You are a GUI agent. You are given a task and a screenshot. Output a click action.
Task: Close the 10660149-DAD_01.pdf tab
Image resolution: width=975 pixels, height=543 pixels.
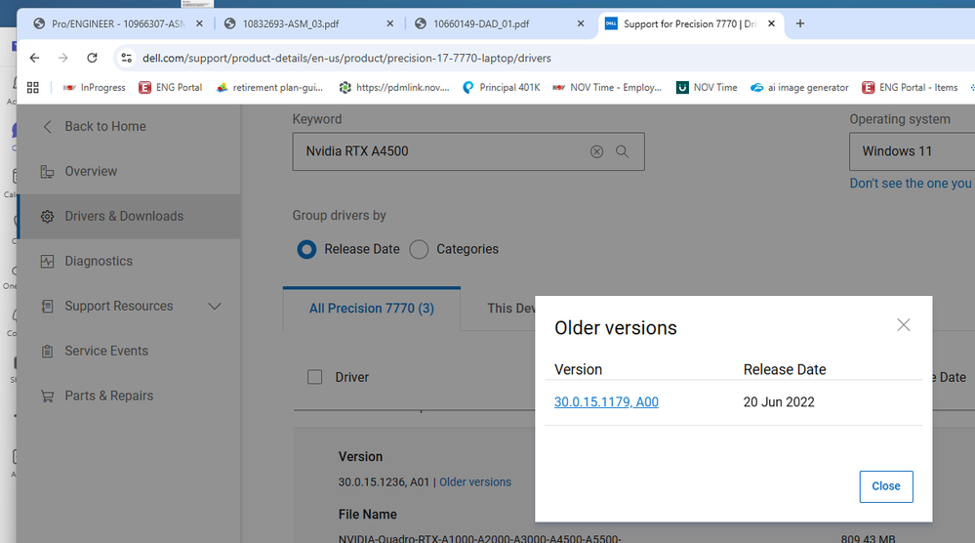[580, 23]
